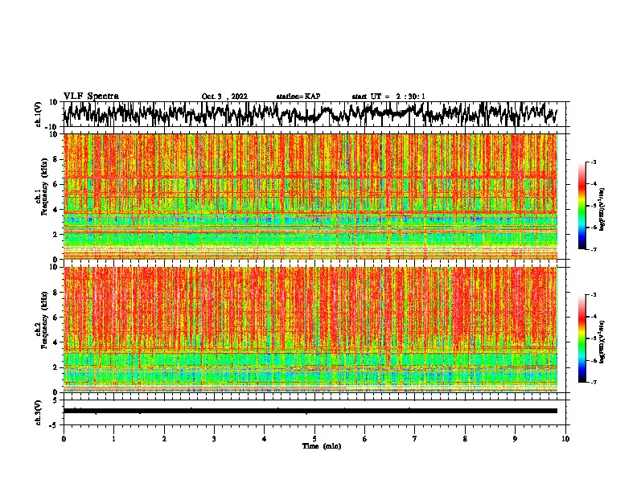Click the "ch.1 Frequency (kHz)" axis label
637x492 pixels.
pos(43,187)
